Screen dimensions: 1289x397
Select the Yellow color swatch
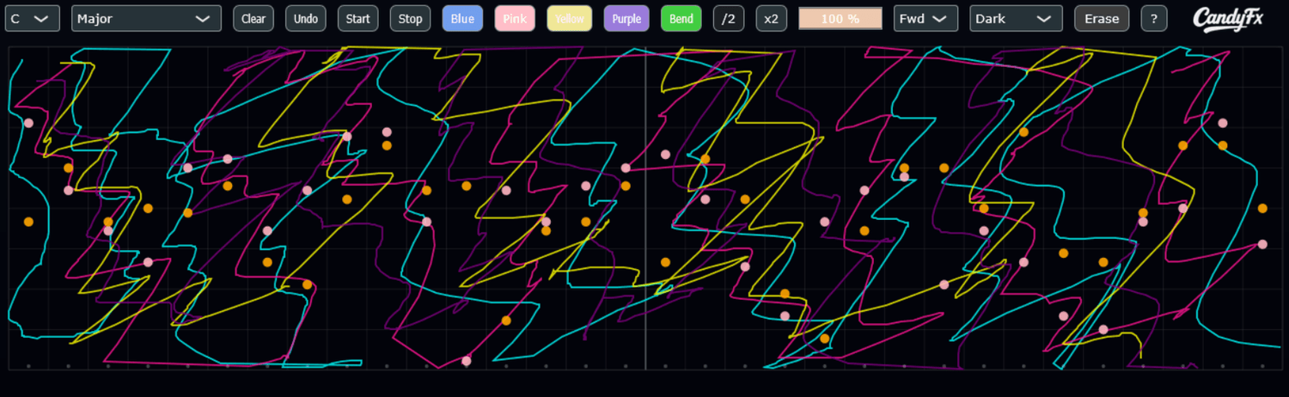(570, 18)
